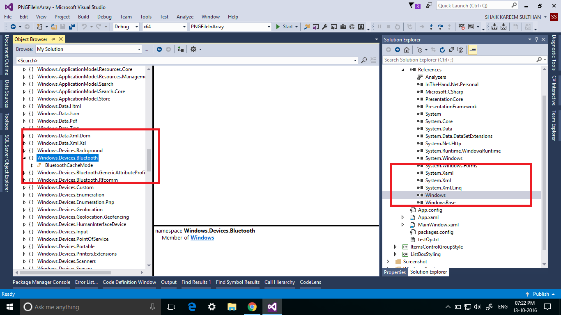Screen dimensions: 561x315
Task: Click the wrench Properties icon in toolbar
Action: (x=324, y=27)
